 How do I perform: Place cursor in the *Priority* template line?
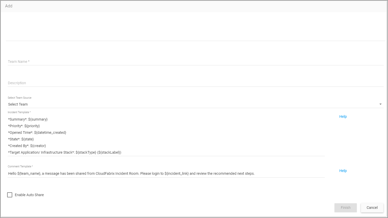coord(24,126)
